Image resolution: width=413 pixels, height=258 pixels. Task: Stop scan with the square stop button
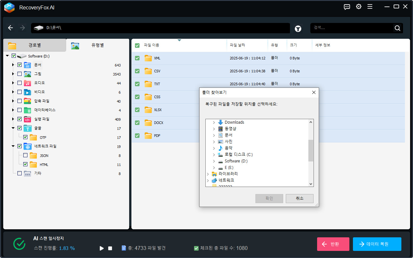click(110, 248)
